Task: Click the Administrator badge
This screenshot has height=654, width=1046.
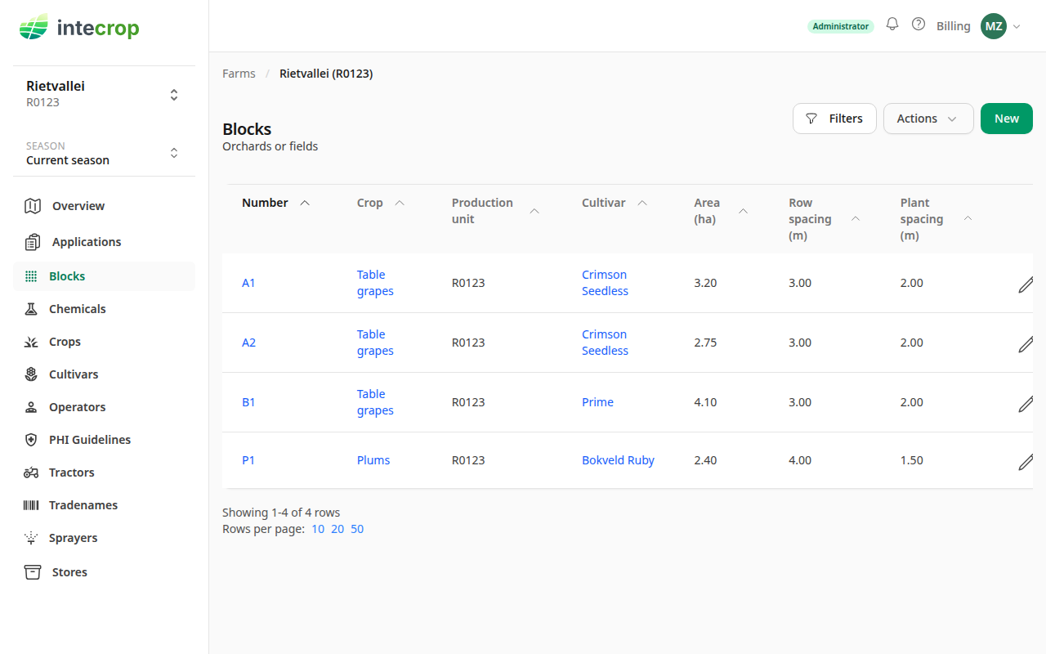Action: 840,26
